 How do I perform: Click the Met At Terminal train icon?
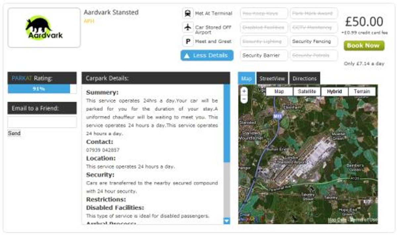click(x=188, y=14)
